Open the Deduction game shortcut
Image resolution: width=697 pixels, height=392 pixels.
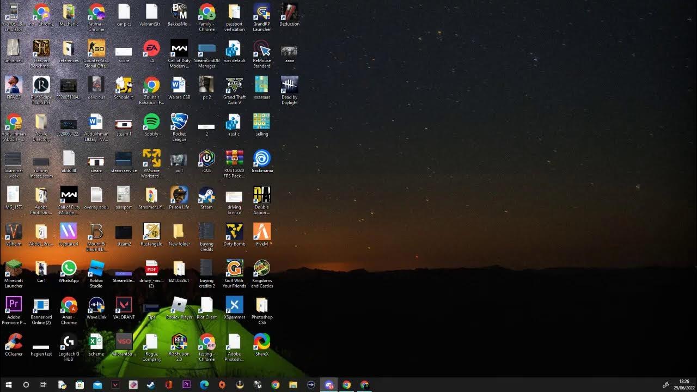click(289, 15)
